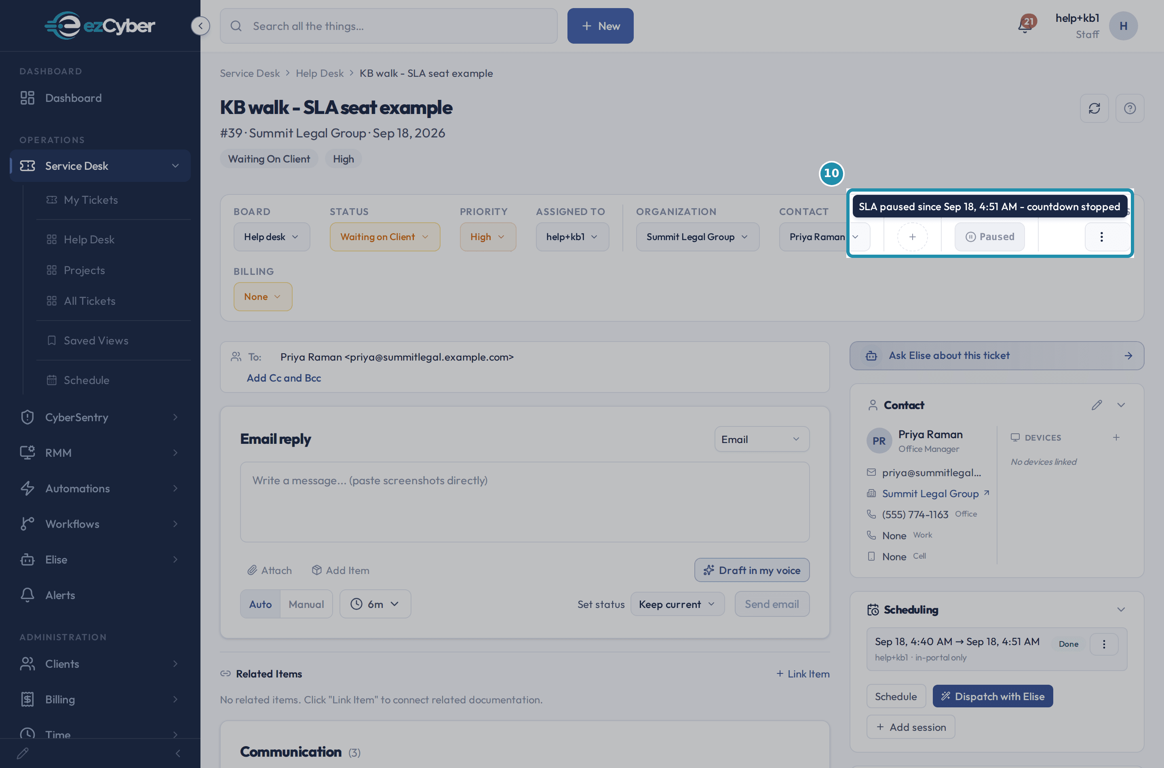This screenshot has height=768, width=1164.
Task: Open the High priority dropdown
Action: pyautogui.click(x=488, y=237)
